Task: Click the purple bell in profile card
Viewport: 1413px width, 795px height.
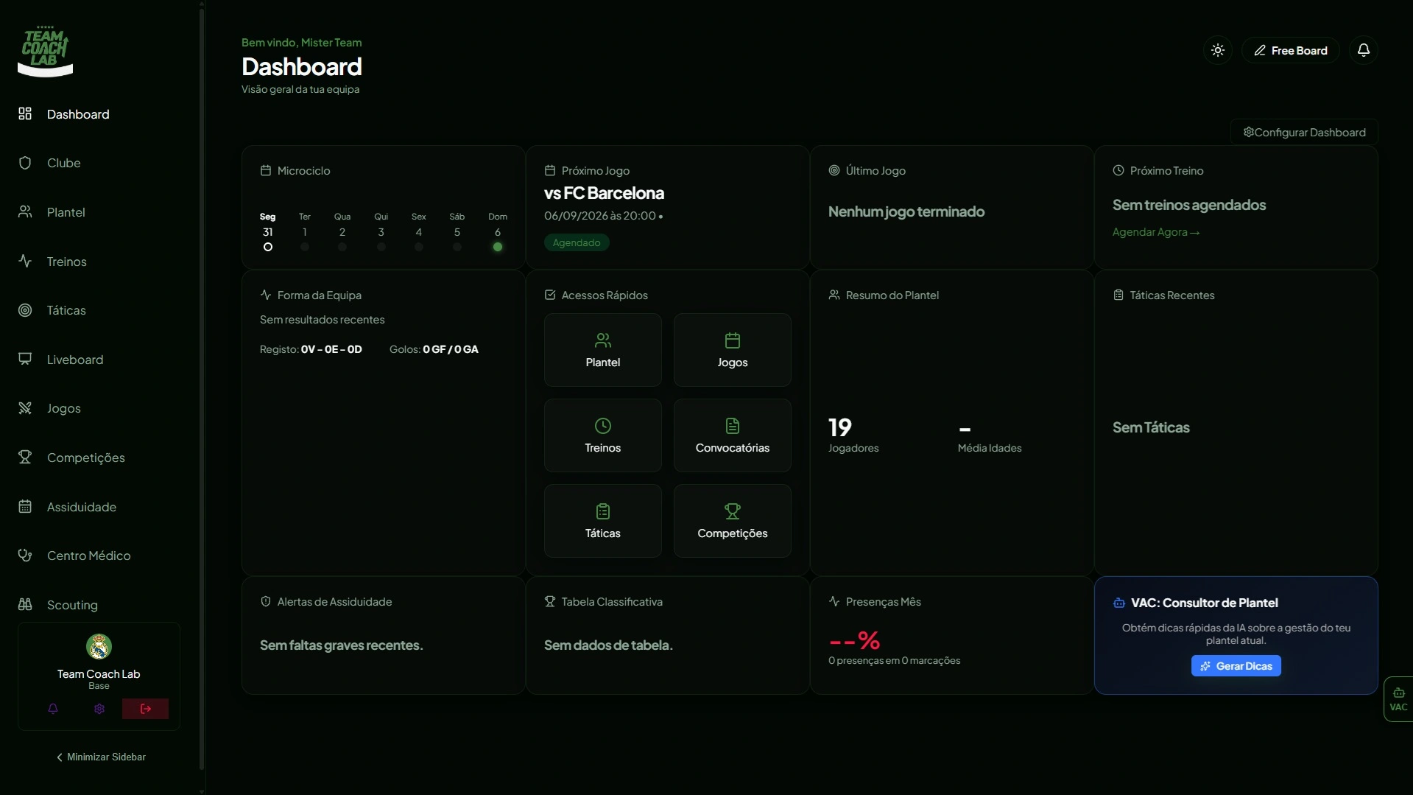Action: pyautogui.click(x=53, y=709)
